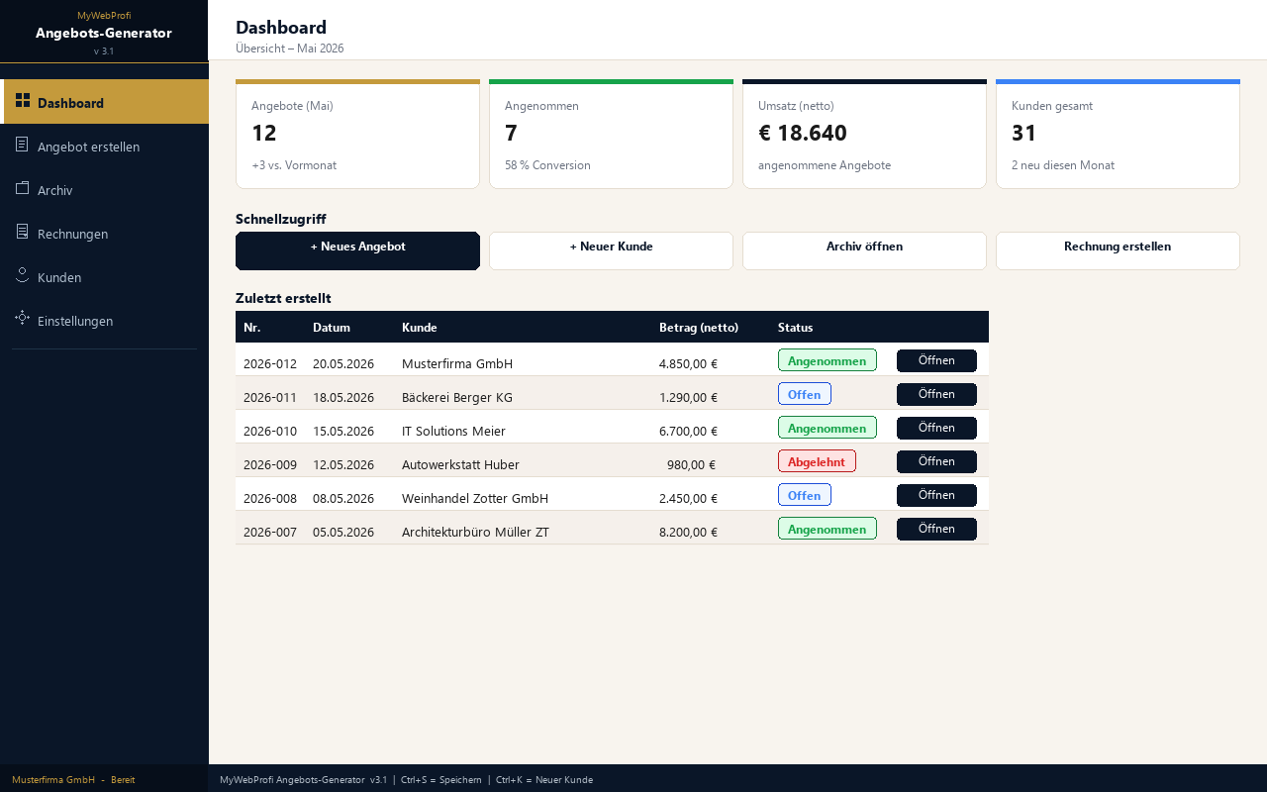Screen dimensions: 1267x792
Task: Select IT Solutions Meier table cell
Action: click(x=453, y=431)
